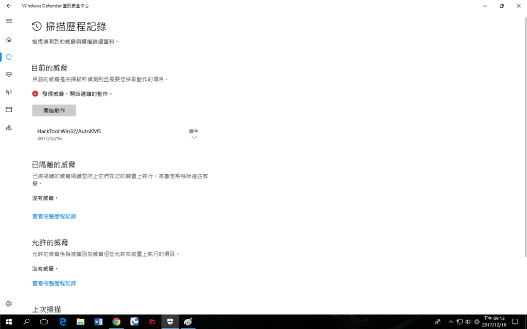527x329 pixels.
Task: Click the date 2017/12/16 under the threat
Action: (x=49, y=138)
